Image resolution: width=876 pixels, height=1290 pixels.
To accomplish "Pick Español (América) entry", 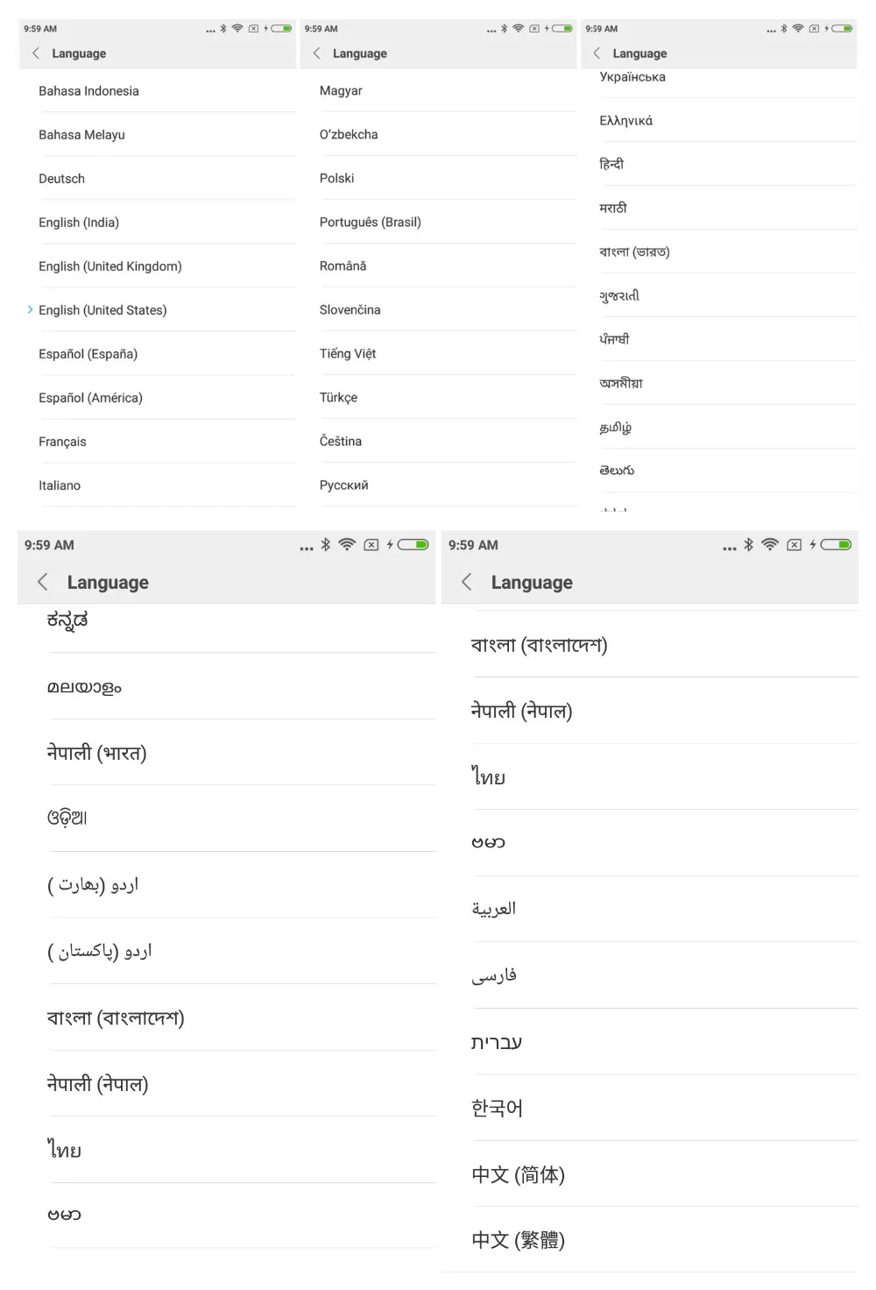I will point(158,398).
